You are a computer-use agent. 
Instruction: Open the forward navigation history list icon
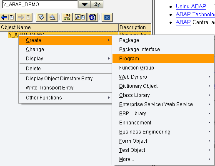point(28,17)
